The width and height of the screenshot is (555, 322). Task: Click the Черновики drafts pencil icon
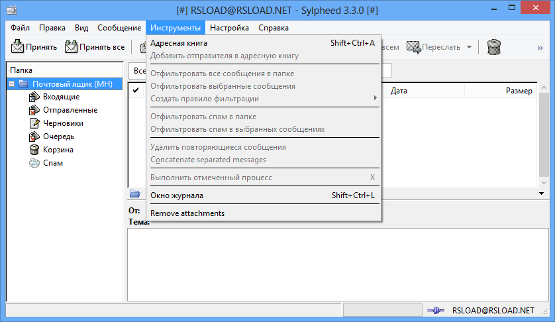(34, 123)
